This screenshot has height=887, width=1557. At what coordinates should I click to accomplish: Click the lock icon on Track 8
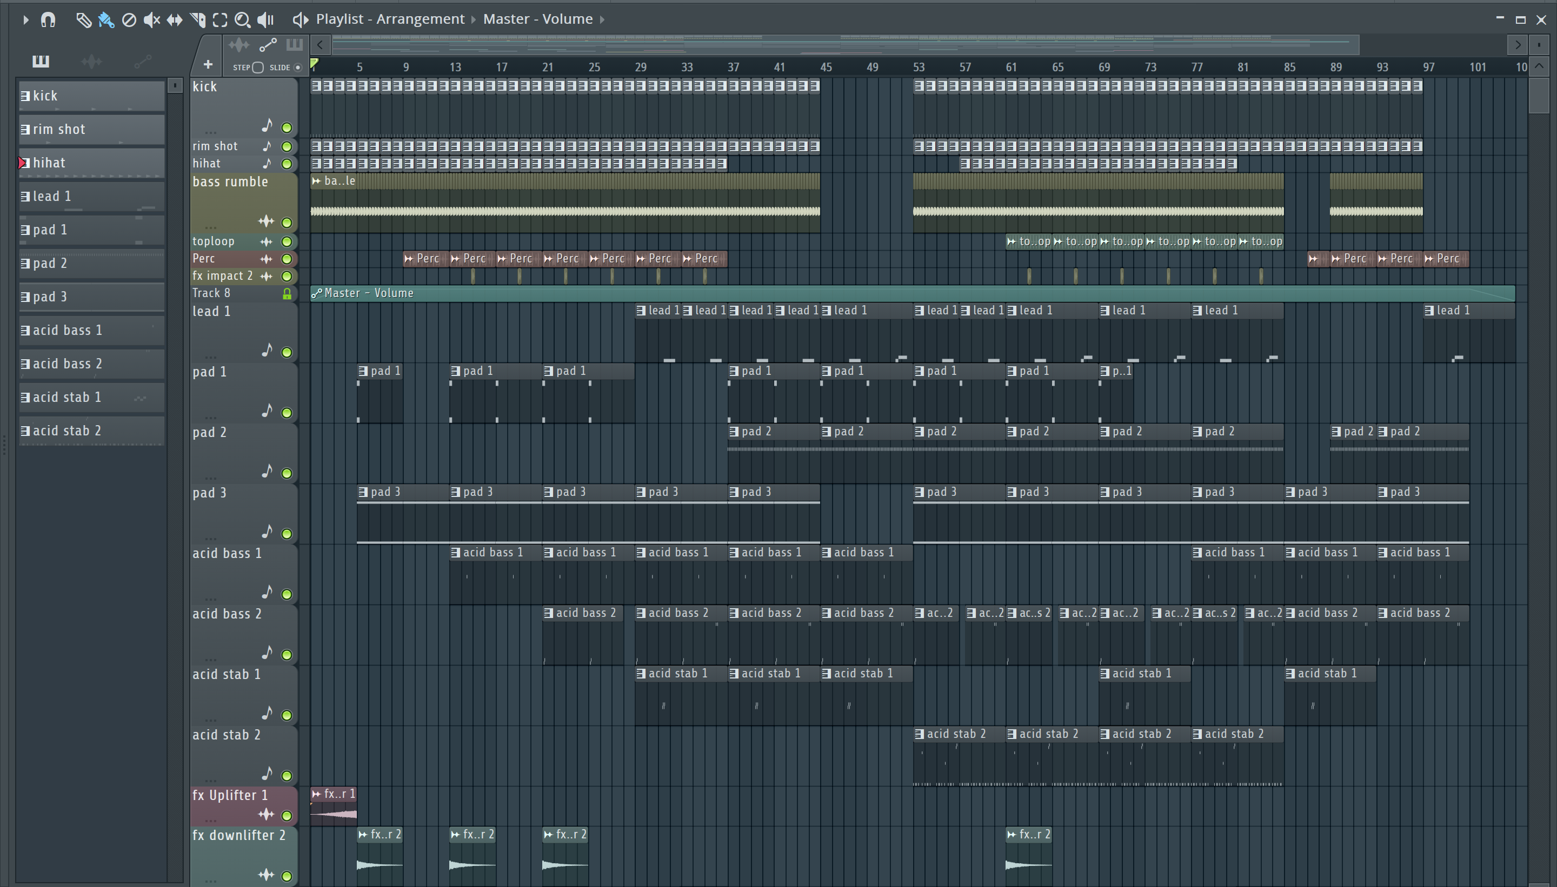pyautogui.click(x=287, y=294)
